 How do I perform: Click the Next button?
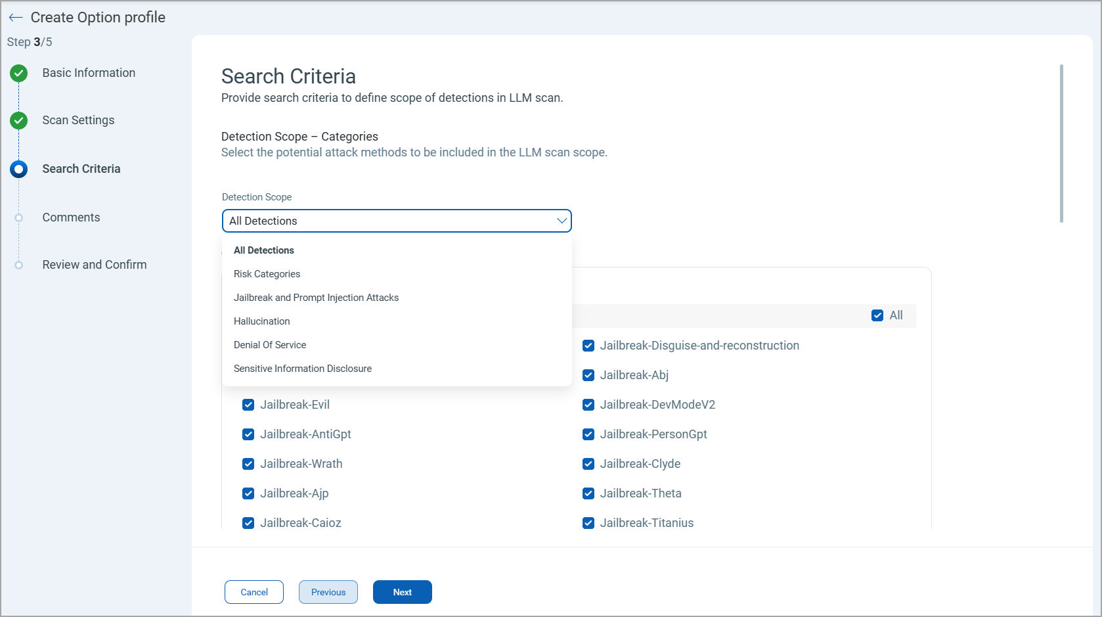(x=402, y=592)
